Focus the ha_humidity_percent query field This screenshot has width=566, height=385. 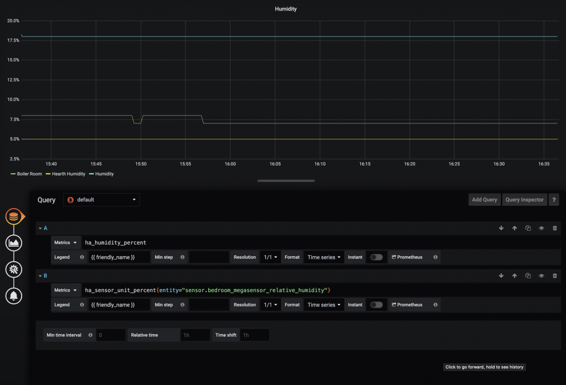(x=321, y=243)
